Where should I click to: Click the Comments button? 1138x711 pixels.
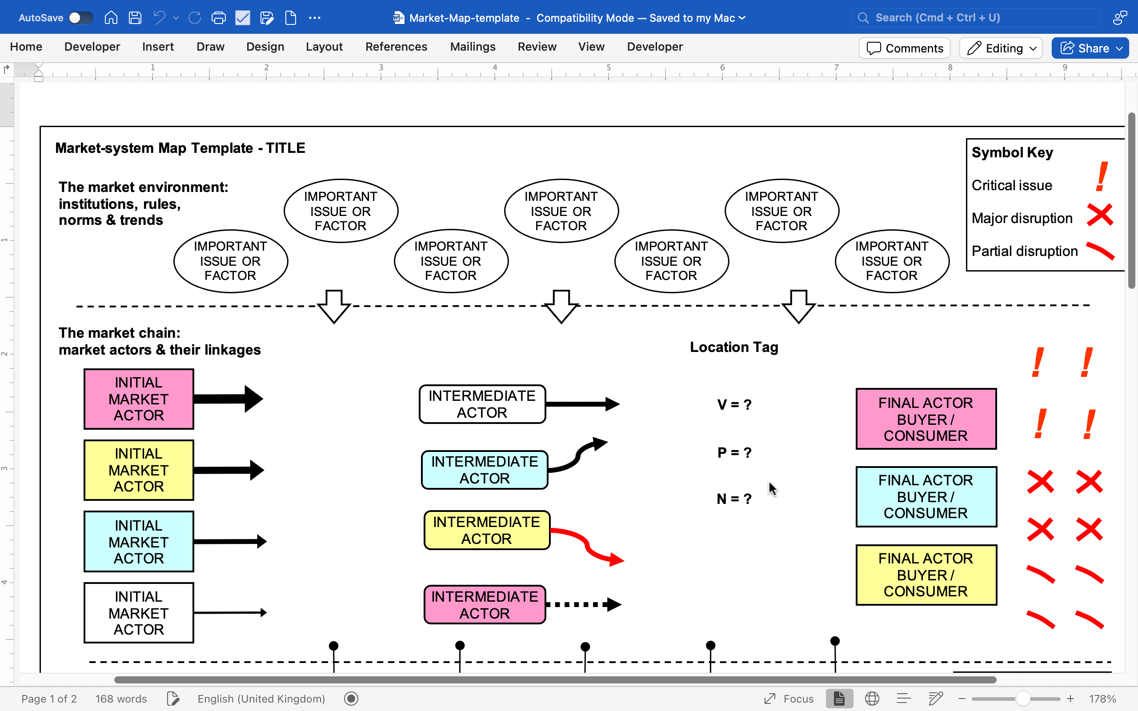tap(905, 48)
